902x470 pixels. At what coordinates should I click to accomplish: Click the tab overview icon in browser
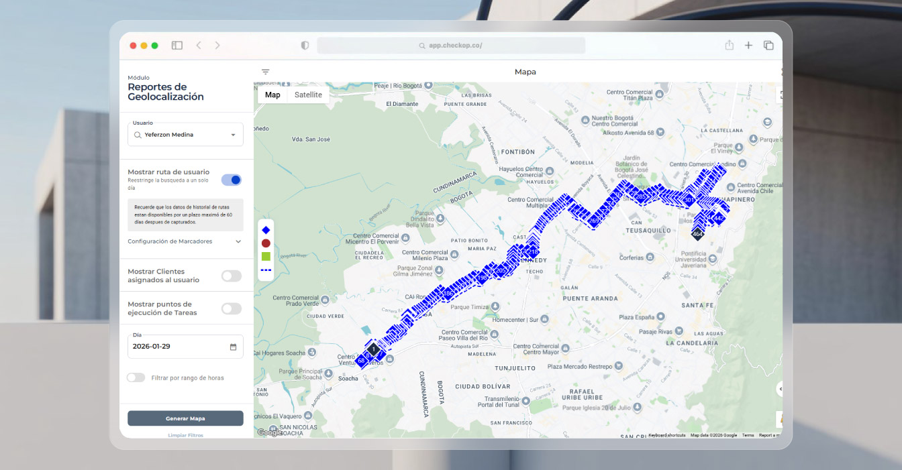768,46
